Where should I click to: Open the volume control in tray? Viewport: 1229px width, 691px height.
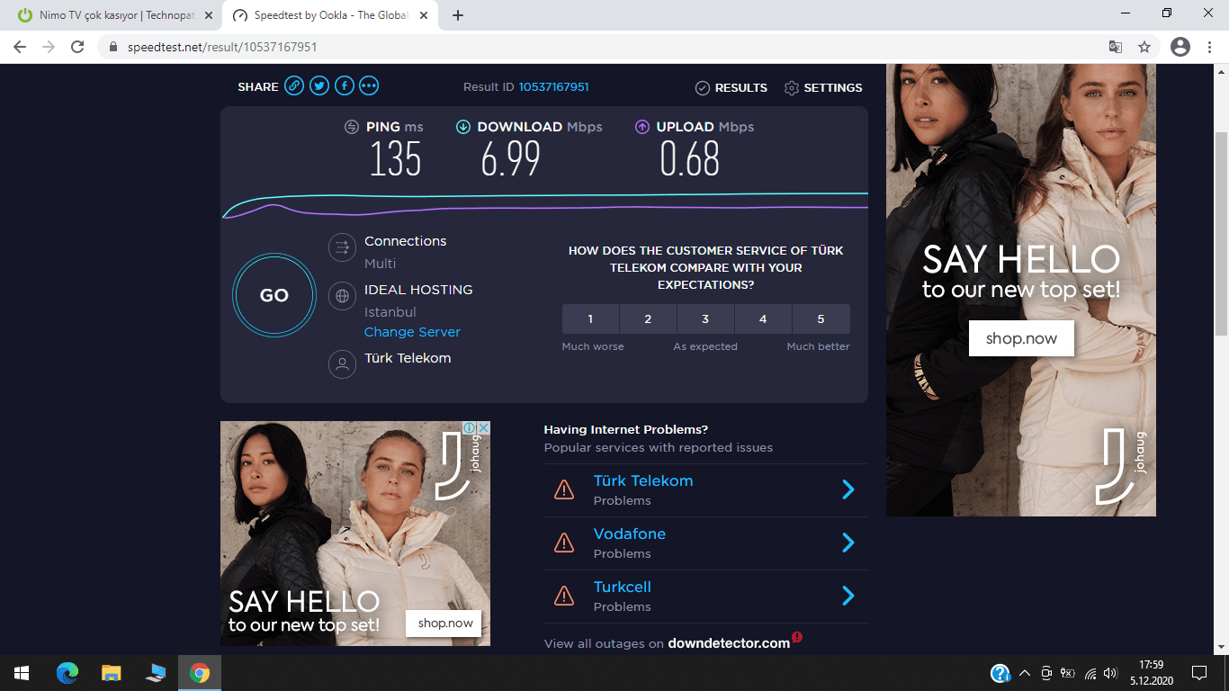coord(1110,673)
